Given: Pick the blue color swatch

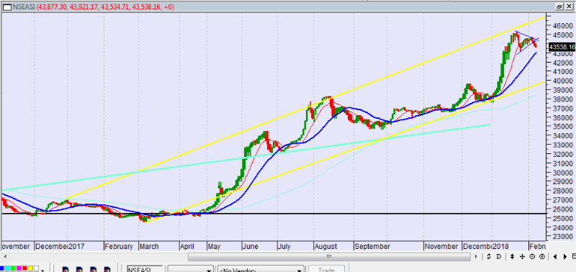Looking at the screenshot, I should point(1,268).
